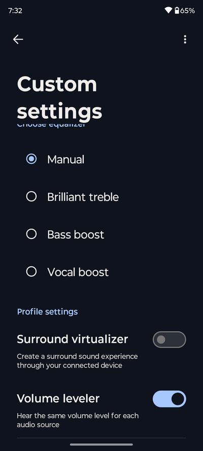Tap the 7:32 clock in the status bar
203x451 pixels.
coord(15,11)
